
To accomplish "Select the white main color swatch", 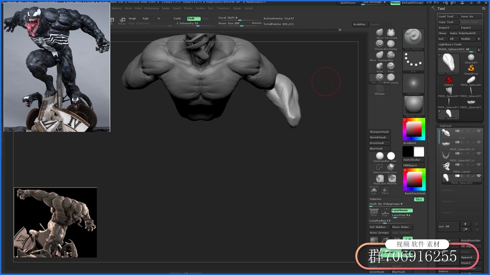I will point(419,152).
